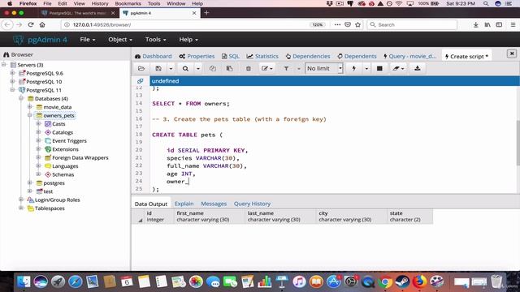Select the Data Output tab
Viewport: 520px width, 292px height.
pos(151,204)
